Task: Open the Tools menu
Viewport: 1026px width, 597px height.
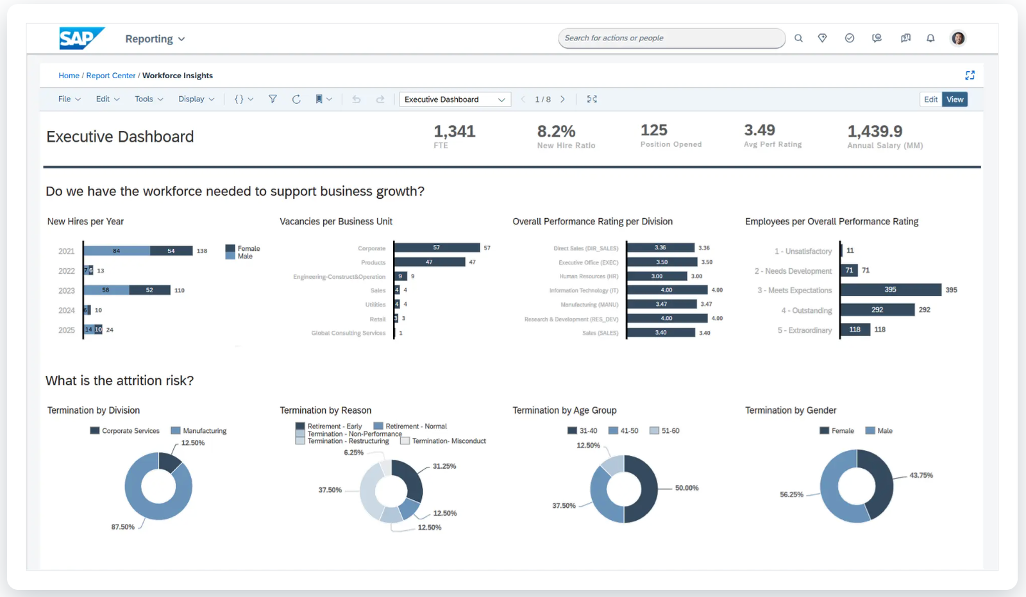Action: (x=149, y=99)
